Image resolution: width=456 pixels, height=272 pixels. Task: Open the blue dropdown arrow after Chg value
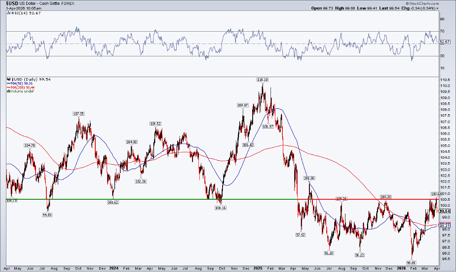click(437, 9)
